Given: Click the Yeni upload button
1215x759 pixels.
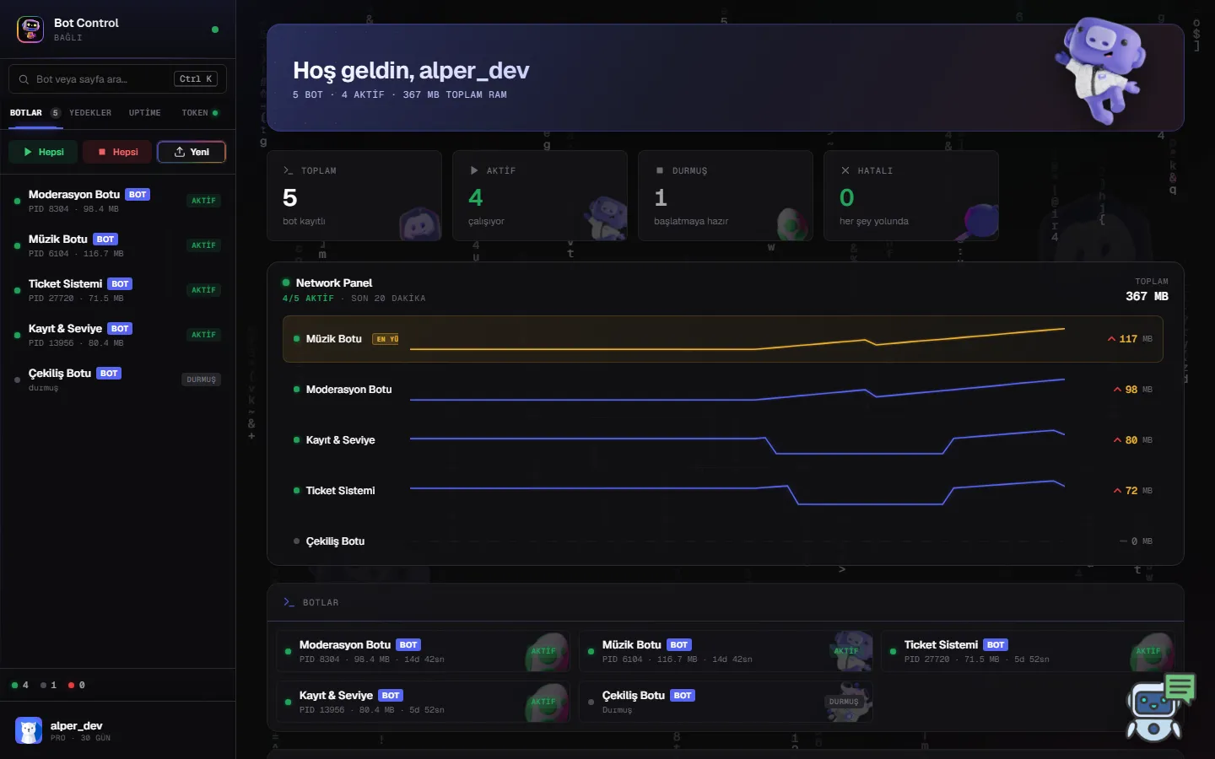Looking at the screenshot, I should [x=192, y=152].
